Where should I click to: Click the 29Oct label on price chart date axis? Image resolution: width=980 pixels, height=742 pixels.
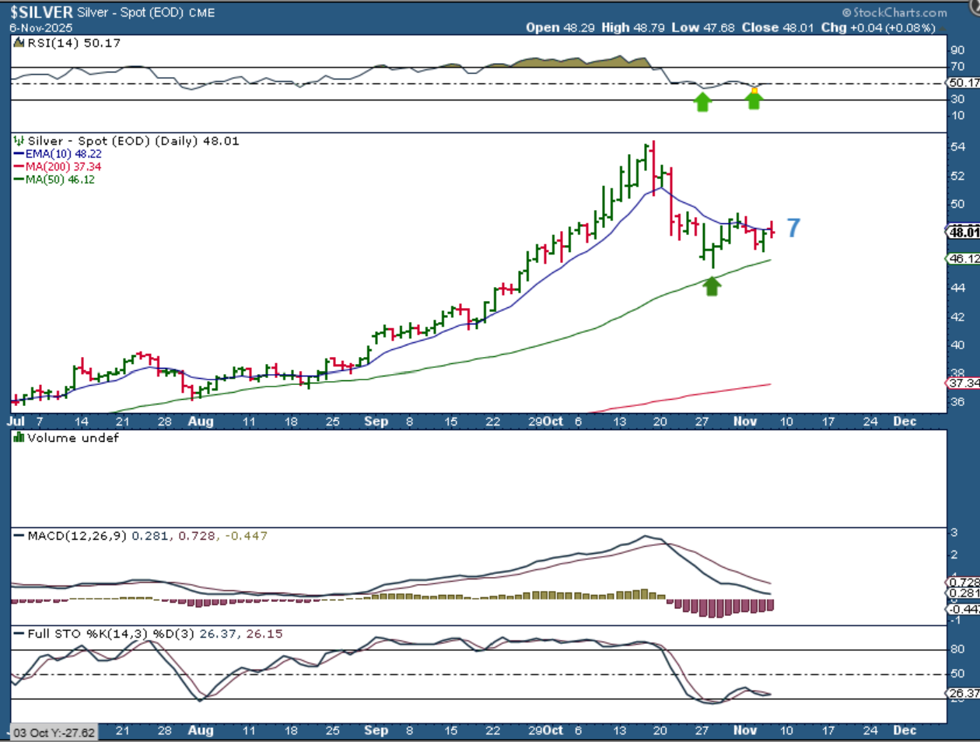pos(545,421)
